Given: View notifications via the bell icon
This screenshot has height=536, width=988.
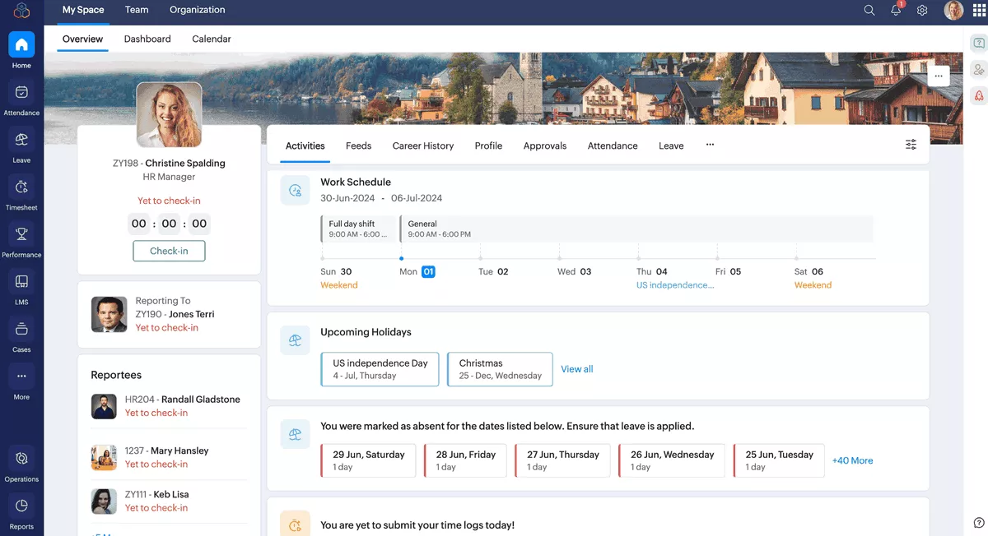Looking at the screenshot, I should pos(896,11).
